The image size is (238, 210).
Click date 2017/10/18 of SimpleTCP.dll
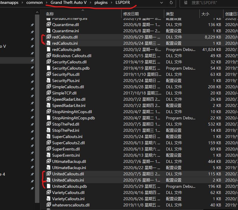[x=142, y=93]
